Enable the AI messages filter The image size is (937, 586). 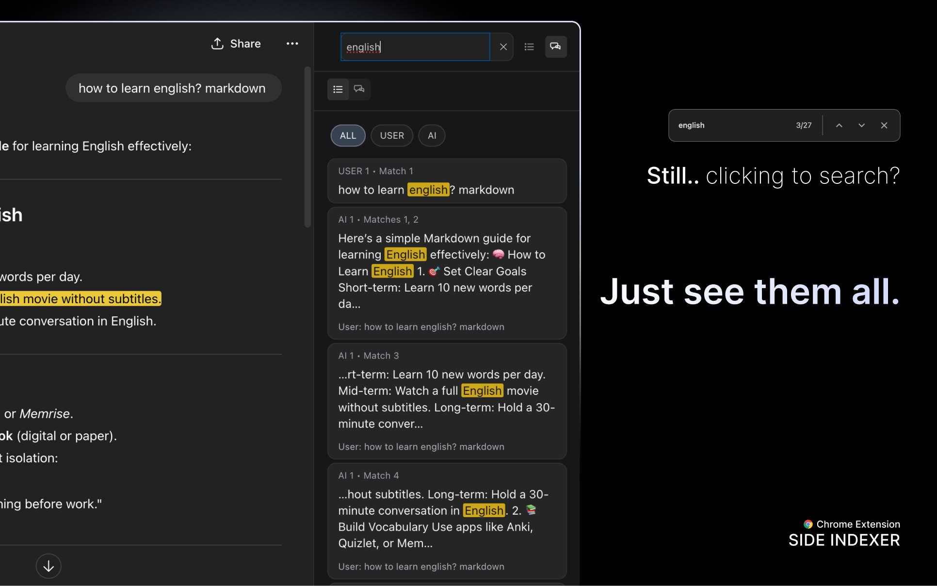click(x=432, y=135)
